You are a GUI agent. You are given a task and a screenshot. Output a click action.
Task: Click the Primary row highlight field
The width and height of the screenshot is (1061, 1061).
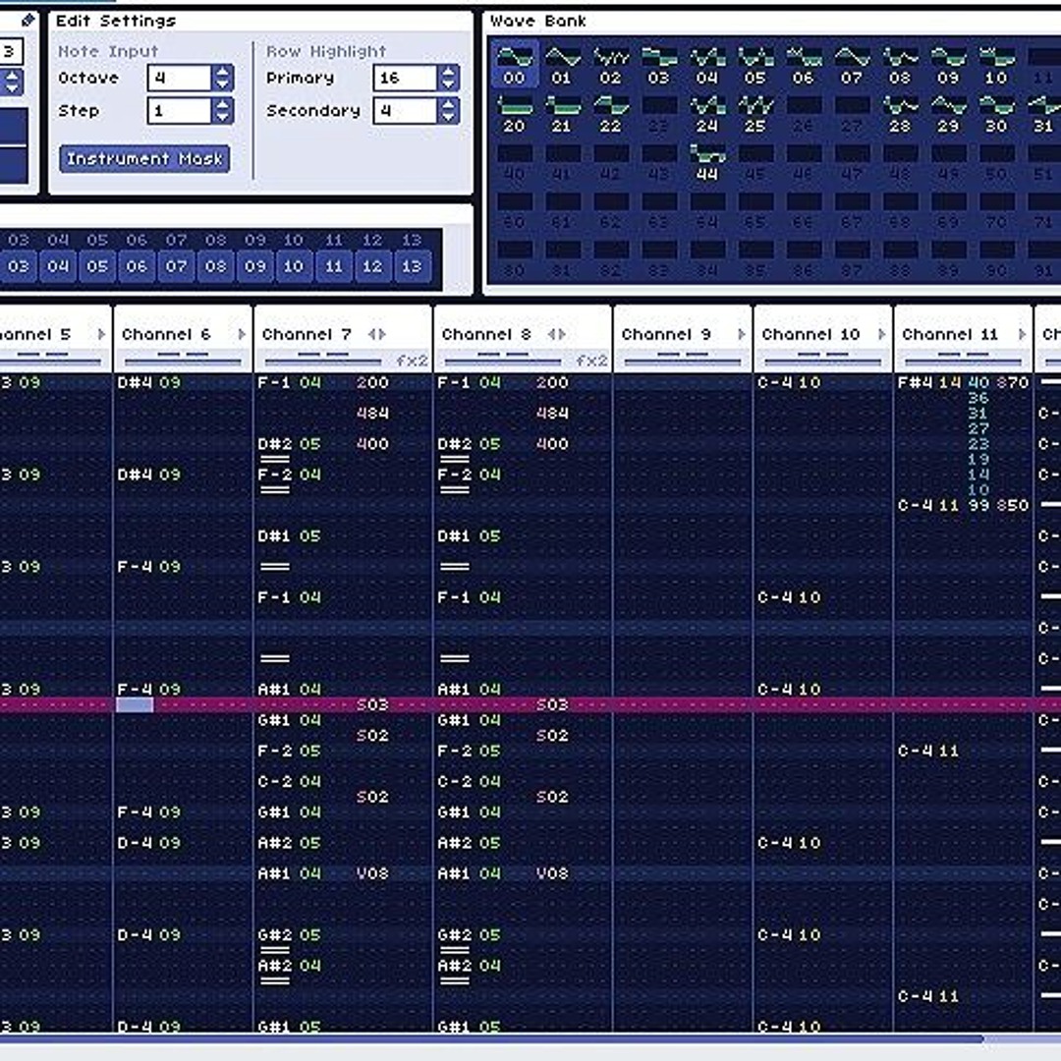click(x=404, y=78)
